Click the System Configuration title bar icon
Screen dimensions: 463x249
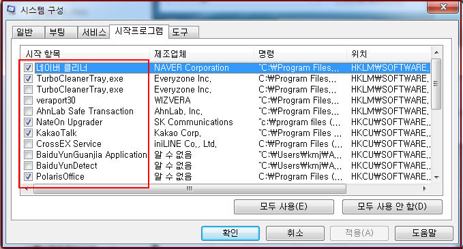[x=11, y=10]
